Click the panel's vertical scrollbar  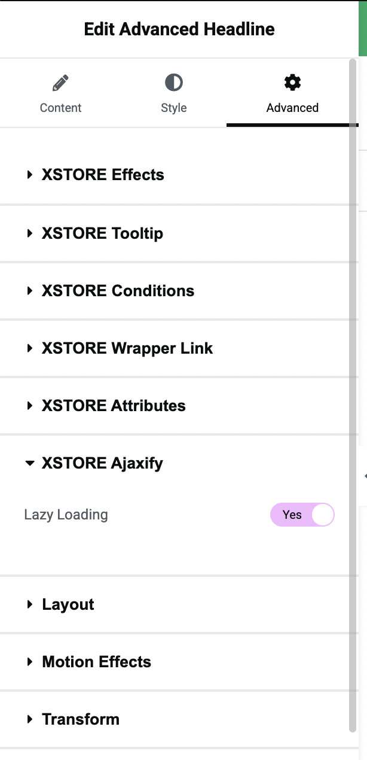coord(353,395)
